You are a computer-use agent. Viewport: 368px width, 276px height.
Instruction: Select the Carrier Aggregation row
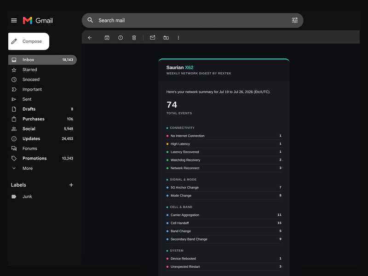(x=224, y=215)
